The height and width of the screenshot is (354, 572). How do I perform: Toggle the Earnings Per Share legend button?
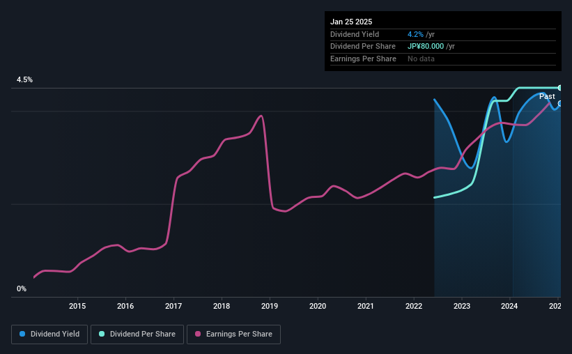coord(234,334)
